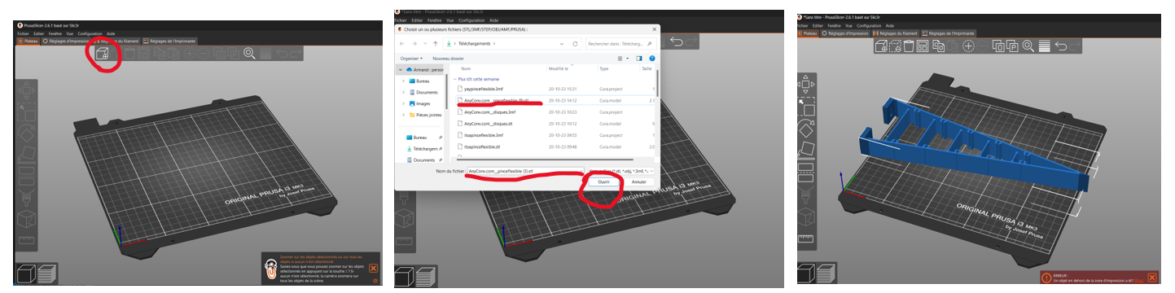
Task: Click refresh icon beside address bar
Action: pyautogui.click(x=575, y=43)
